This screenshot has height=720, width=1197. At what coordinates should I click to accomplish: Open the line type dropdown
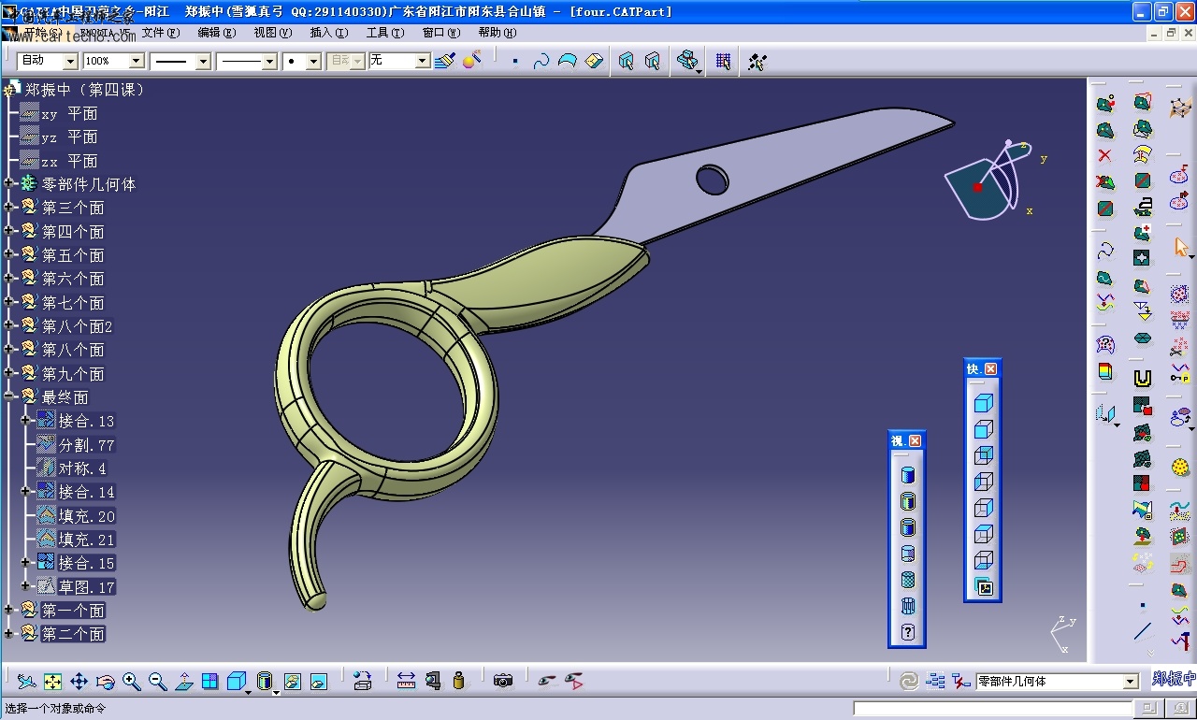coord(269,61)
